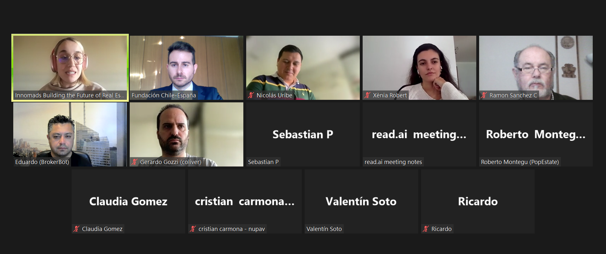606x254 pixels.
Task: Click Ricardo's muted microphone icon
Action: click(426, 229)
